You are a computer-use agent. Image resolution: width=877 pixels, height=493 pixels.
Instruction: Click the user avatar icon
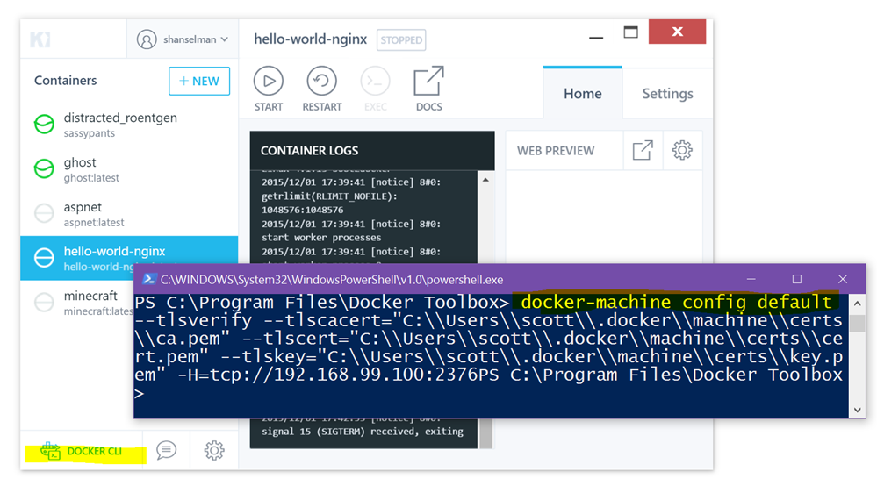click(x=147, y=39)
